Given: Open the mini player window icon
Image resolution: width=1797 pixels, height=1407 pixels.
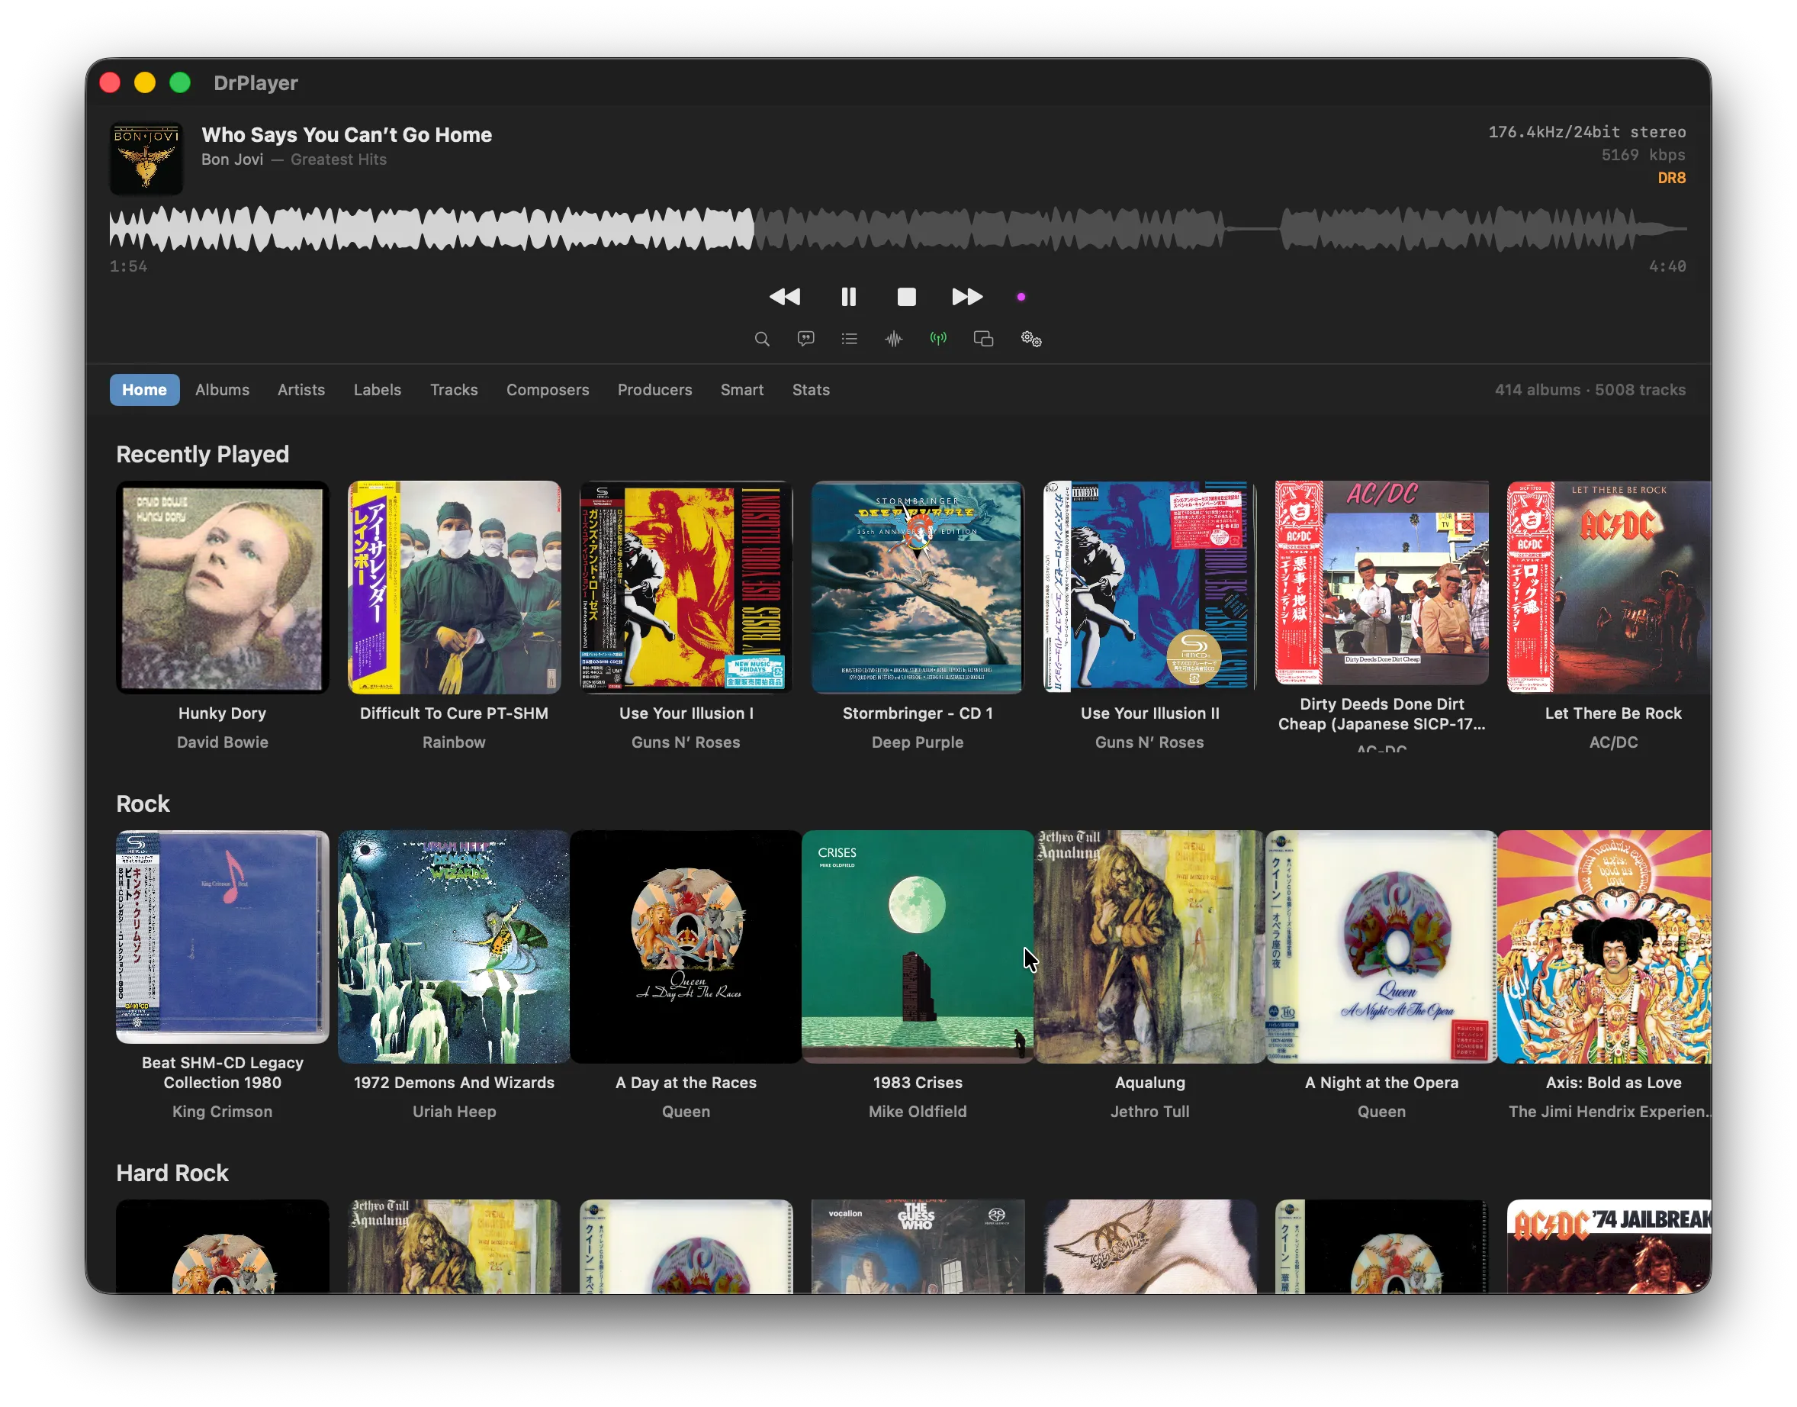Looking at the screenshot, I should tap(983, 339).
